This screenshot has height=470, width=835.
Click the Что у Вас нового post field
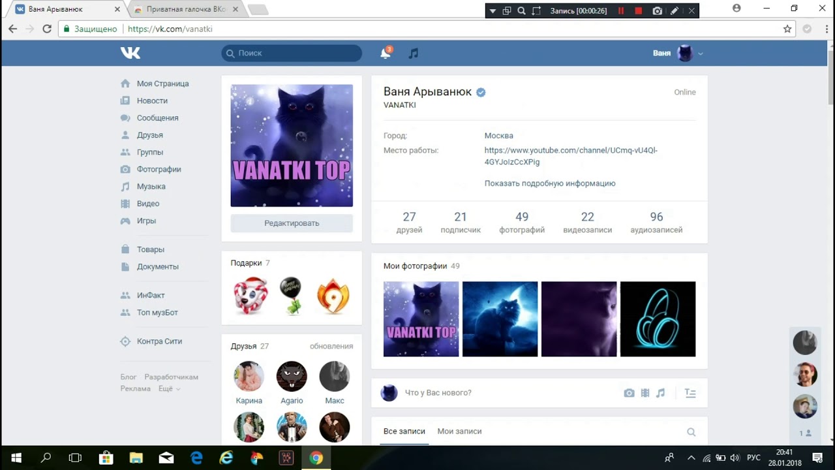pyautogui.click(x=509, y=393)
